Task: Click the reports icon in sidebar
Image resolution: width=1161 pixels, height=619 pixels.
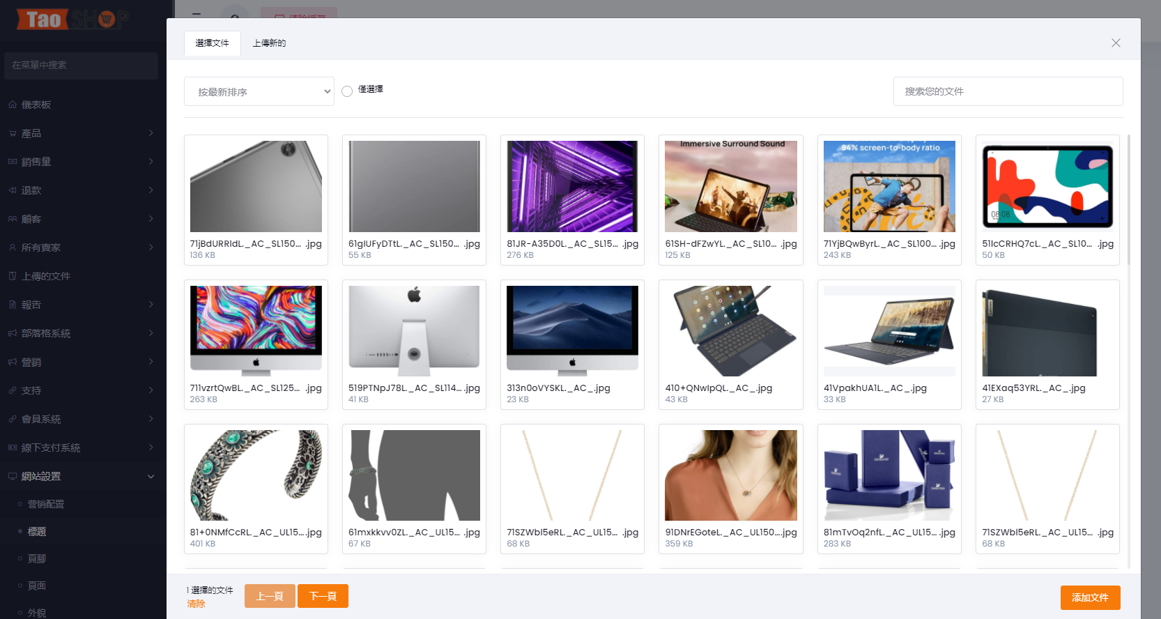Action: coord(13,305)
